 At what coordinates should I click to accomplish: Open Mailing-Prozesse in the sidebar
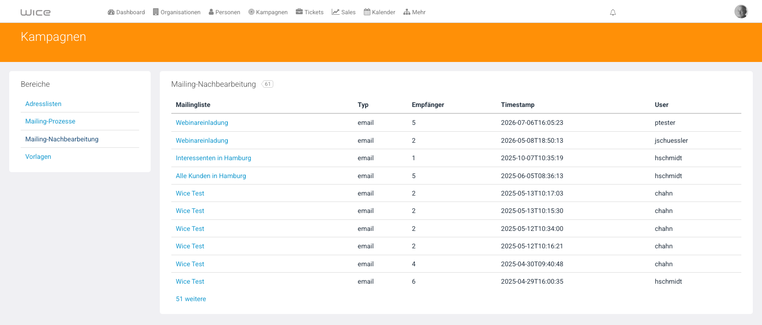click(50, 121)
